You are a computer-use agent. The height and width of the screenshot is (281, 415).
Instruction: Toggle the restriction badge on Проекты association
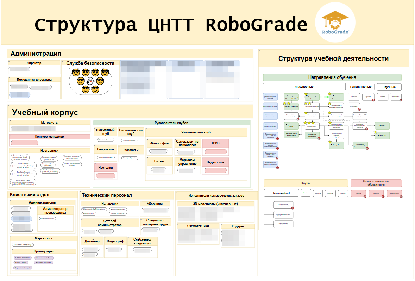tap(365, 196)
